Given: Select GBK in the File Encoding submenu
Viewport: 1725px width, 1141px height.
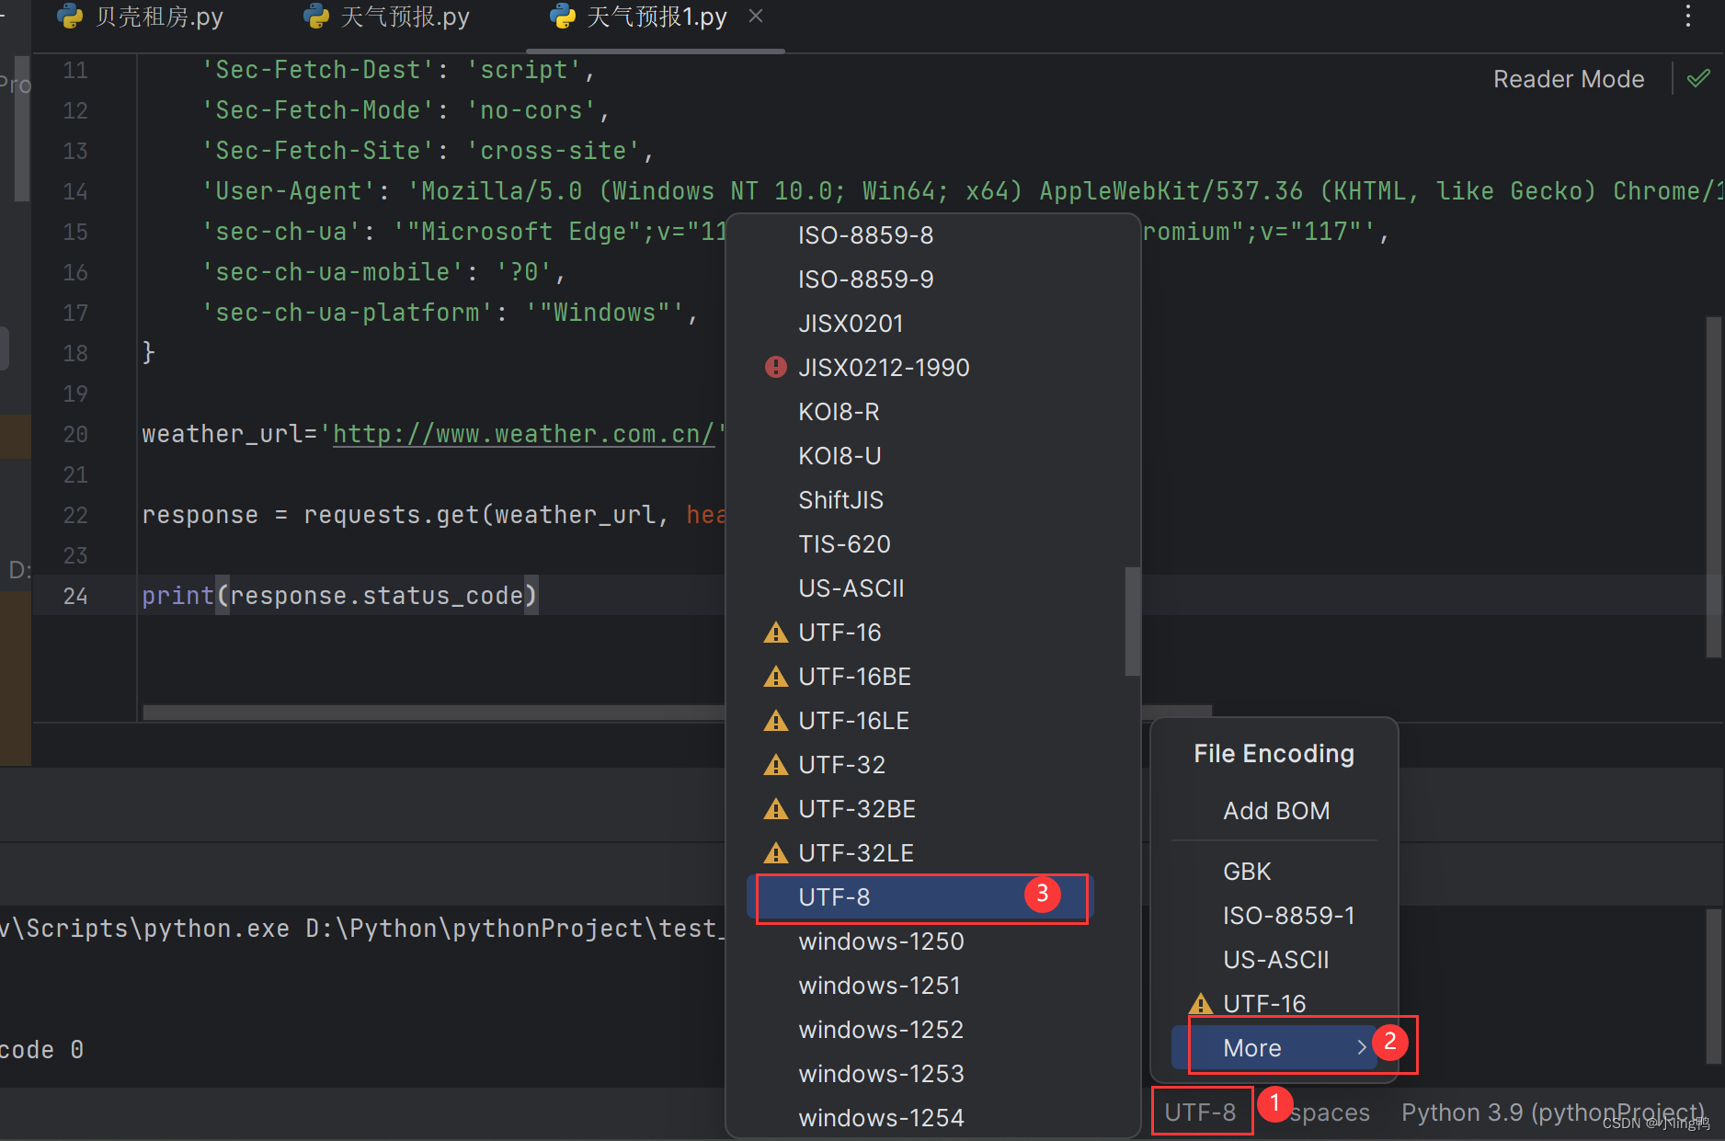Looking at the screenshot, I should (x=1247, y=871).
